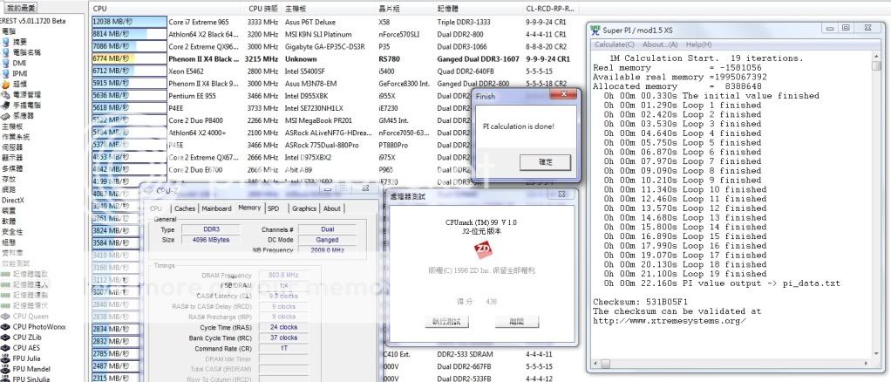Switch to the SPD tab in CPU-Z
The height and width of the screenshot is (382, 891).
(x=273, y=208)
